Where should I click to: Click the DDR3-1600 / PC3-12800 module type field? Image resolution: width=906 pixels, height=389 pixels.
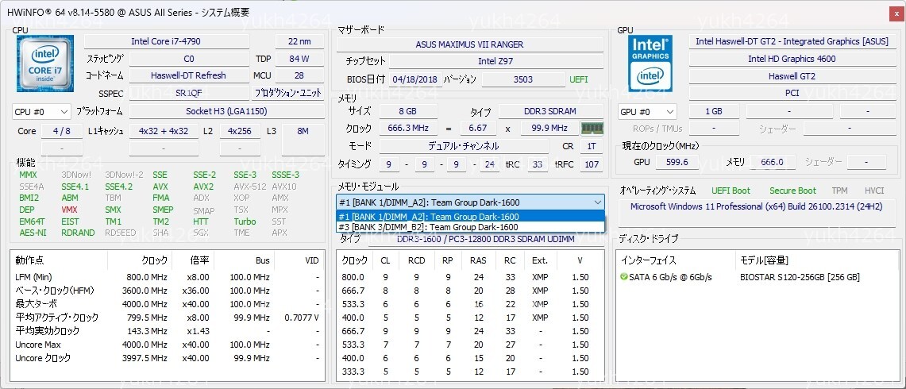[486, 240]
